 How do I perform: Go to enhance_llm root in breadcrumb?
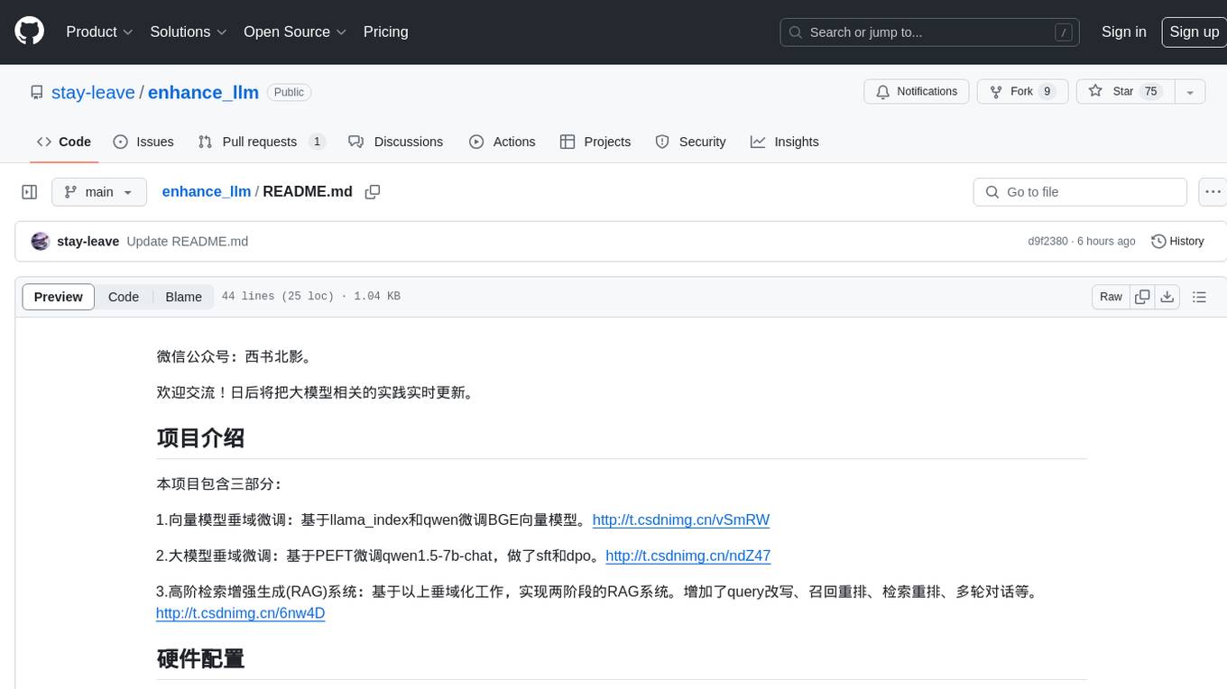tap(206, 191)
